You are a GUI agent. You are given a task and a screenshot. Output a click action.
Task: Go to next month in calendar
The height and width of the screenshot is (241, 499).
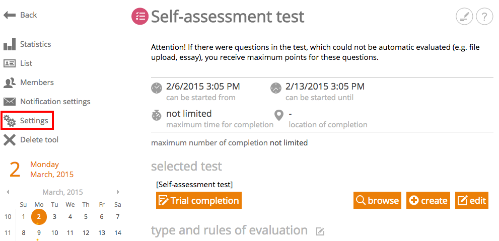(x=118, y=192)
